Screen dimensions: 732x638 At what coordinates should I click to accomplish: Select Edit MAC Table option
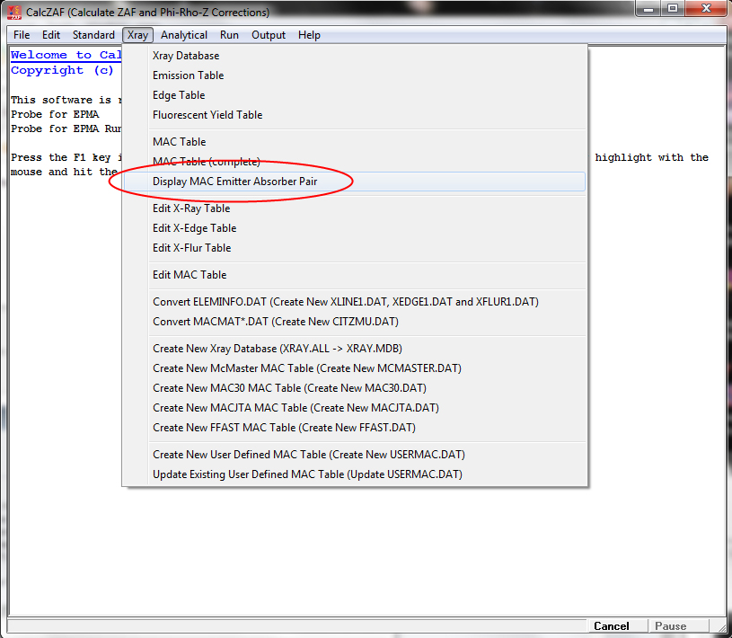click(190, 275)
